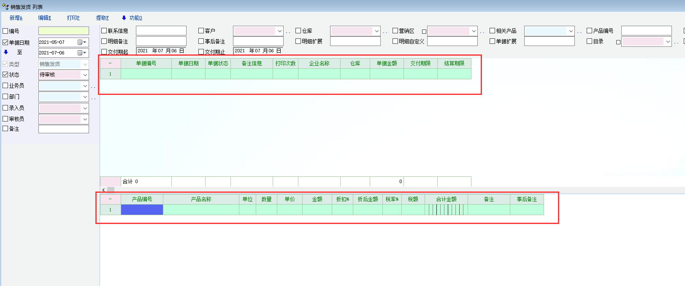This screenshot has height=286, width=685.
Task: Enable the 客户 filter checkbox
Action: [201, 31]
